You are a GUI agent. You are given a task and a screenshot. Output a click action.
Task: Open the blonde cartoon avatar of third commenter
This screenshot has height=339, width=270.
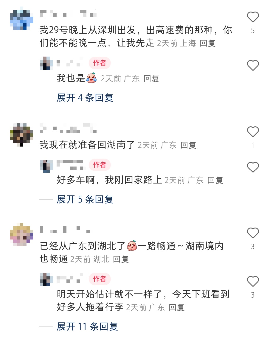(x=21, y=234)
